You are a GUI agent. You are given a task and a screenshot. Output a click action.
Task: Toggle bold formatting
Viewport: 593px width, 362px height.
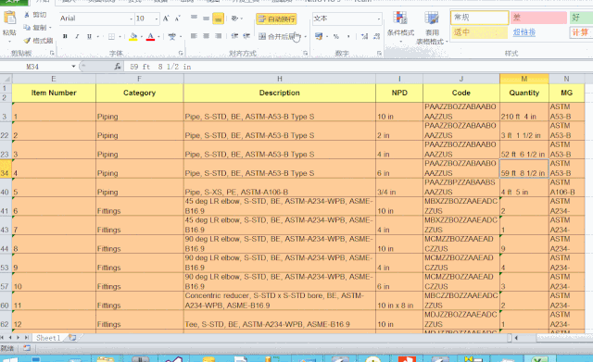tap(65, 37)
